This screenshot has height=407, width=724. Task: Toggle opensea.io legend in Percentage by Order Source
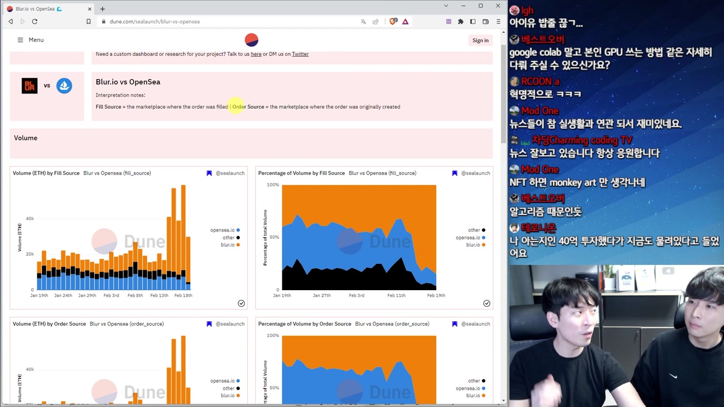[471, 388]
